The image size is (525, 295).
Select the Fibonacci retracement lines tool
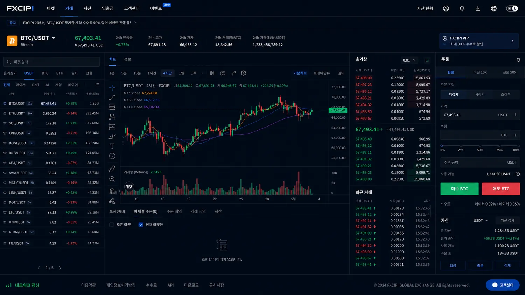click(112, 107)
